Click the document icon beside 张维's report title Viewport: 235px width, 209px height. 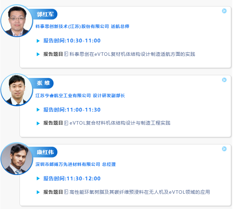click(66, 123)
